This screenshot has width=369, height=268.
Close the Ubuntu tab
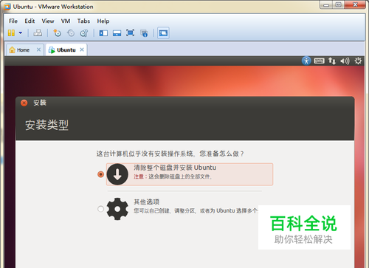click(x=82, y=49)
